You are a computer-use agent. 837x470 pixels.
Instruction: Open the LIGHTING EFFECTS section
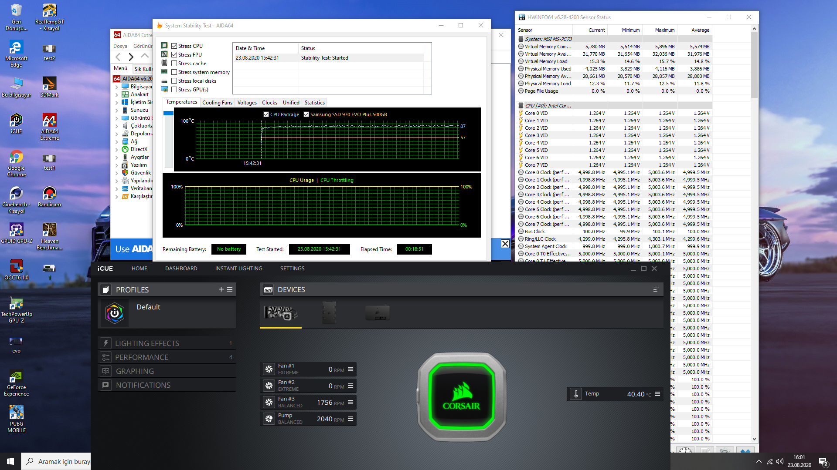click(x=167, y=343)
